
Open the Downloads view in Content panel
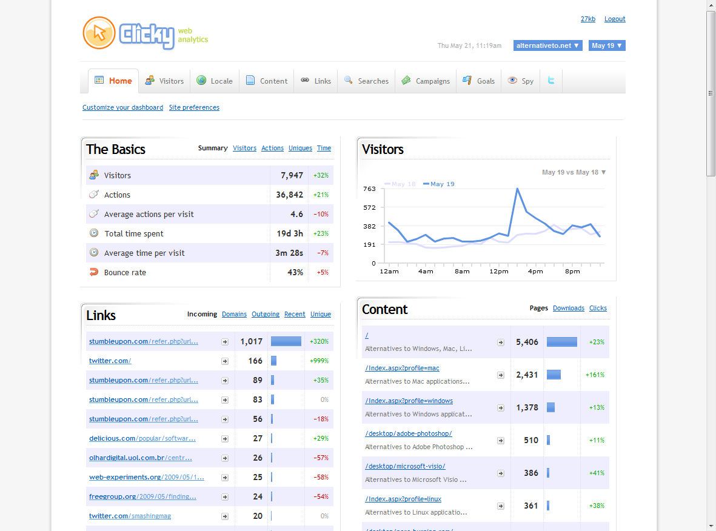click(569, 308)
